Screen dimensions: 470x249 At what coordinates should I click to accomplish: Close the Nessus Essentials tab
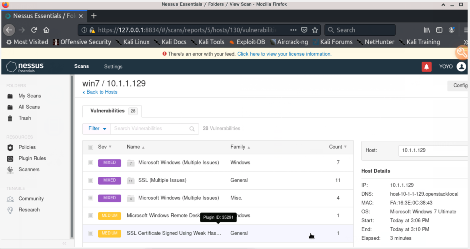tap(81, 16)
